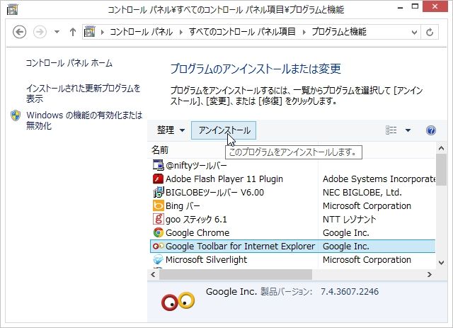Click the goo スティック icon
The image size is (453, 328).
pos(158,219)
